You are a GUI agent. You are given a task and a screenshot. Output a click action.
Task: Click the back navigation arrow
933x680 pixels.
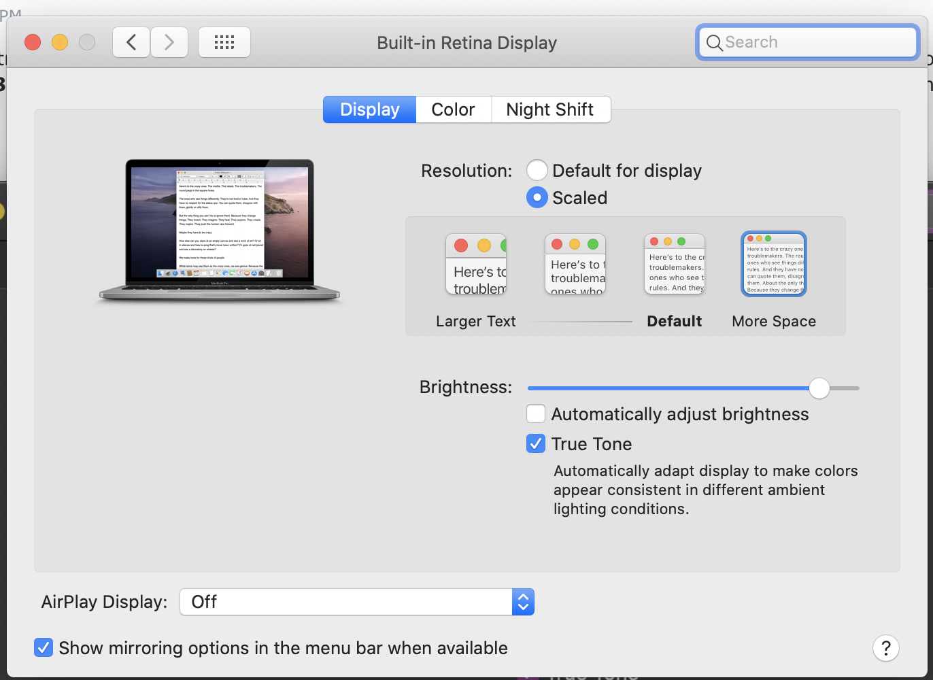coord(131,41)
